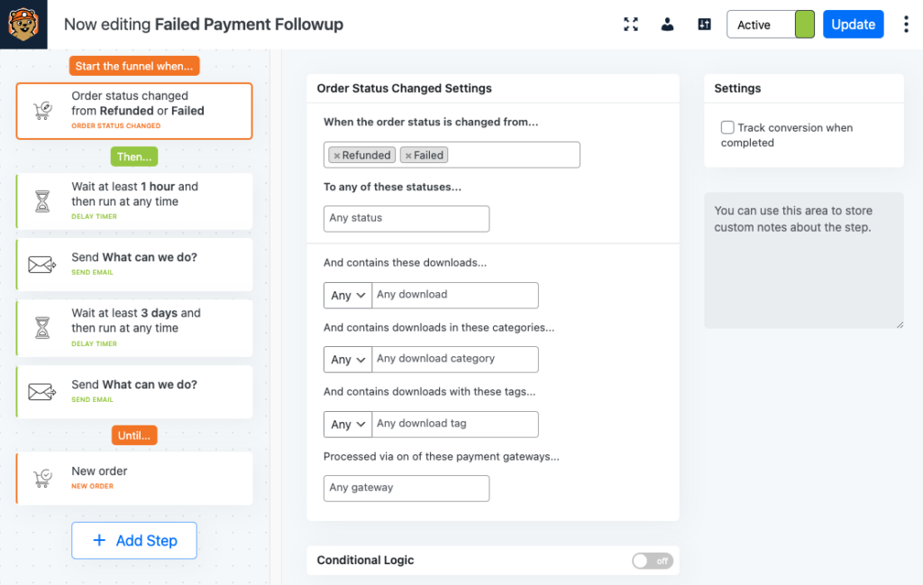Click the Groundhogg mascot logo

click(23, 24)
